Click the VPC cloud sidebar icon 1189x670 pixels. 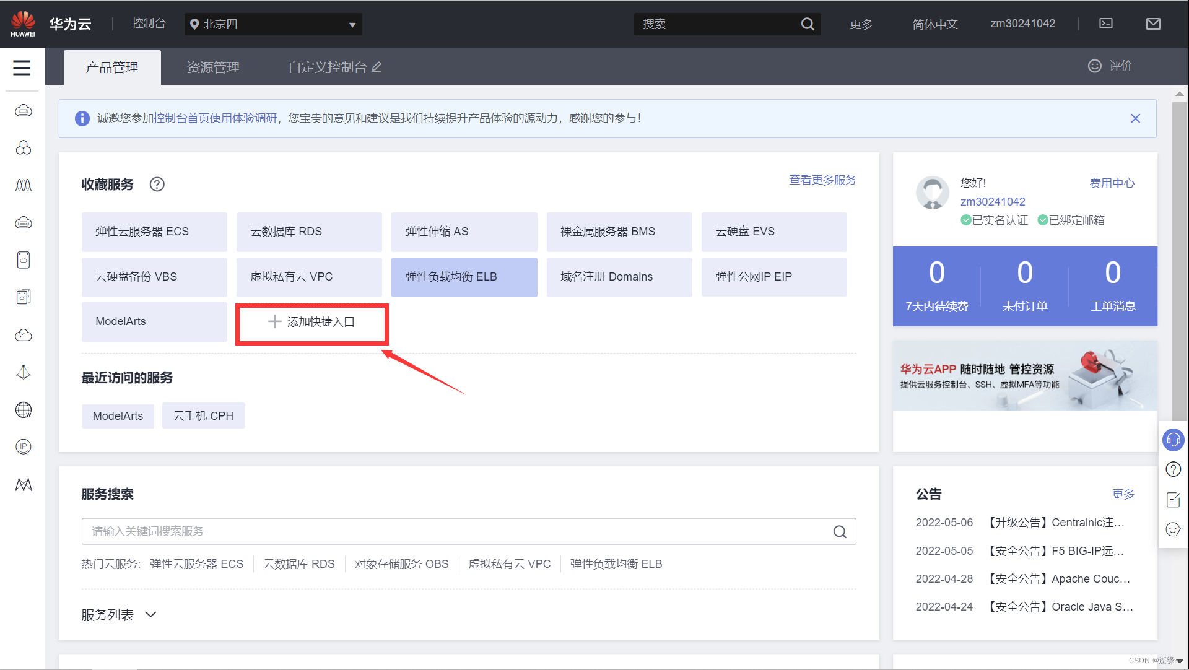coord(24,335)
